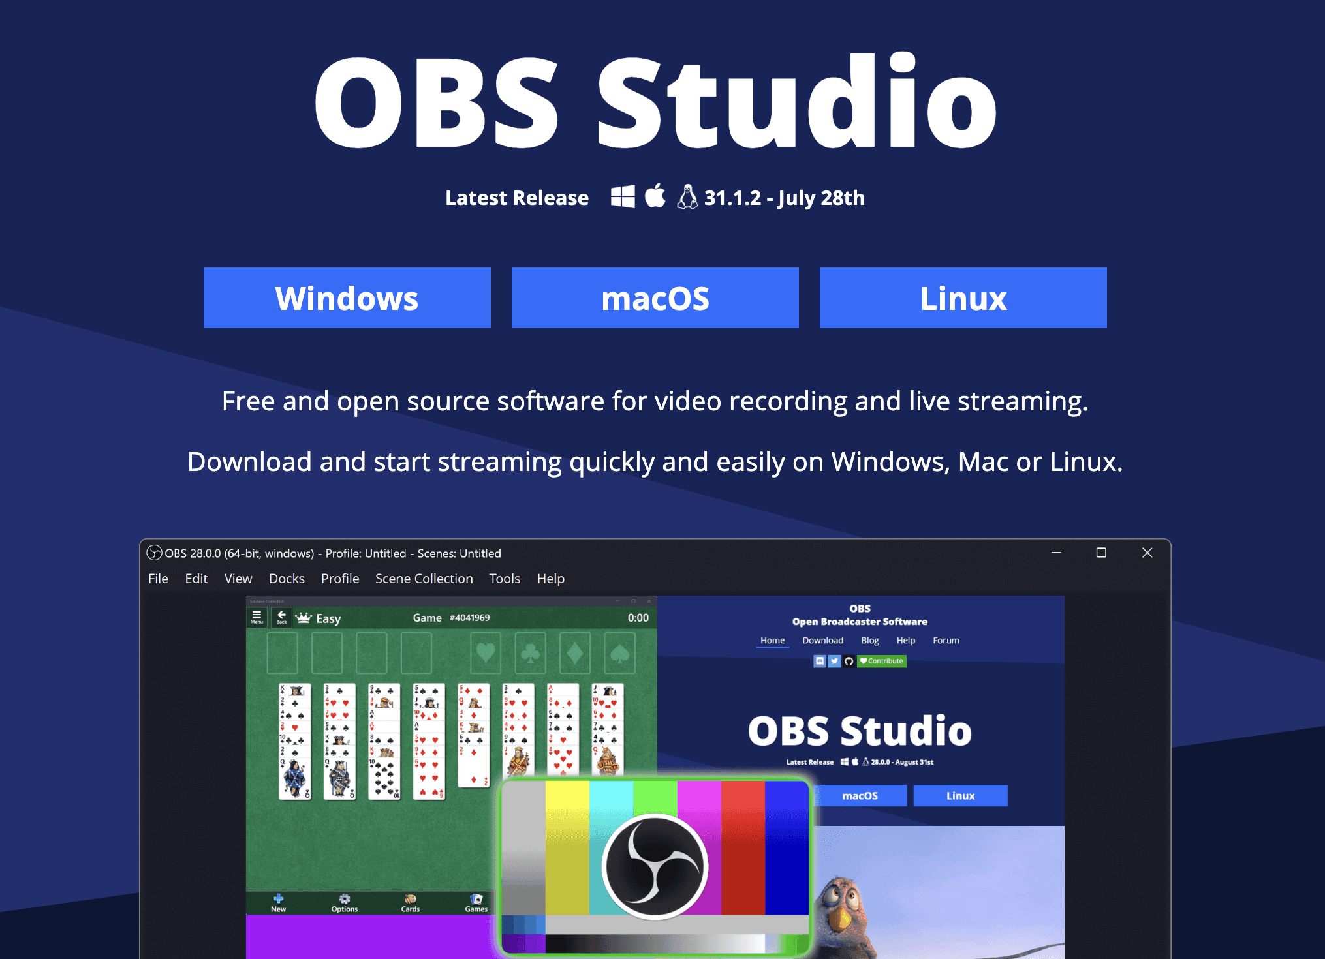This screenshot has width=1325, height=959.
Task: Click the Discord icon on the embedded OBS site
Action: [820, 661]
